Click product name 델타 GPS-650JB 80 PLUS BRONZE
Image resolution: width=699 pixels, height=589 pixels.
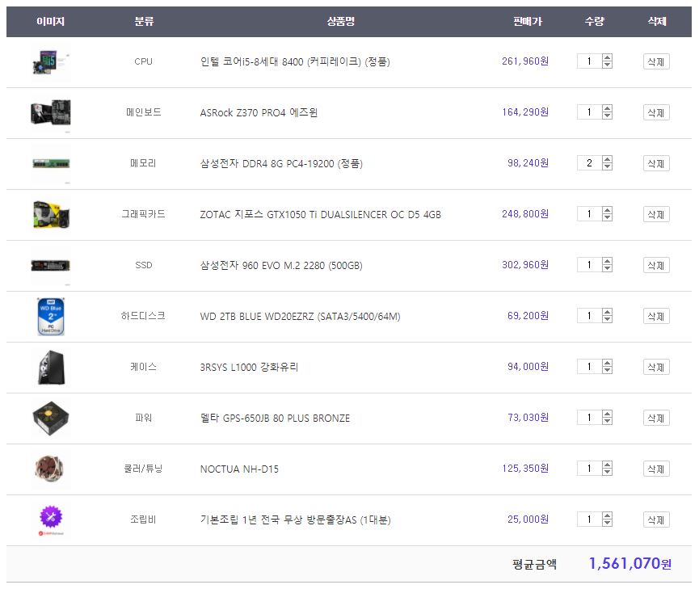coord(275,418)
